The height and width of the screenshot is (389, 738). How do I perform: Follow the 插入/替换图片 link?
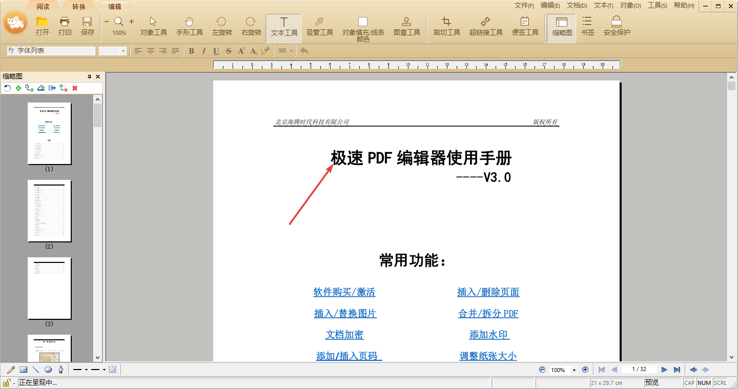tap(345, 314)
